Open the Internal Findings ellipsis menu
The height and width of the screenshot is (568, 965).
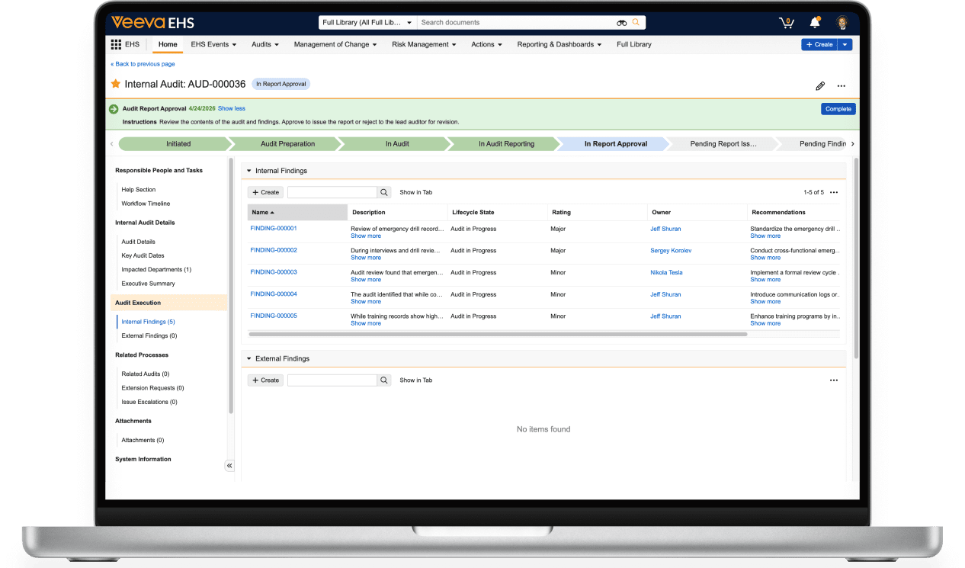click(834, 192)
